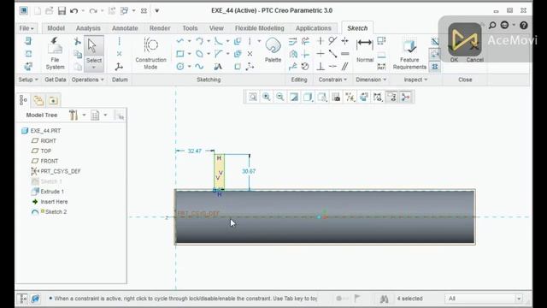Image resolution: width=547 pixels, height=308 pixels.
Task: Choose the Ellipse sketch tool
Action: click(x=199, y=54)
